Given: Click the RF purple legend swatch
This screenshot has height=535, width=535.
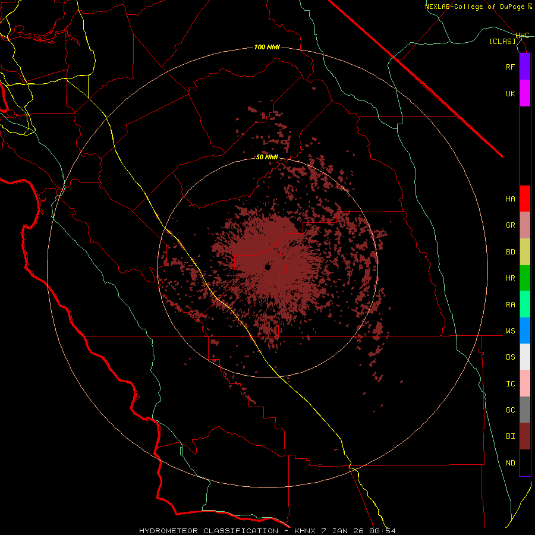Looking at the screenshot, I should pyautogui.click(x=525, y=67).
